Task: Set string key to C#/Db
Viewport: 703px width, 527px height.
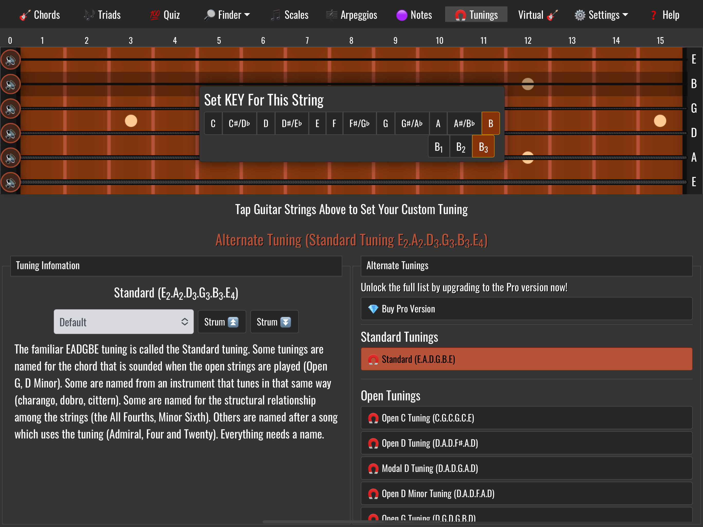Action: point(239,123)
